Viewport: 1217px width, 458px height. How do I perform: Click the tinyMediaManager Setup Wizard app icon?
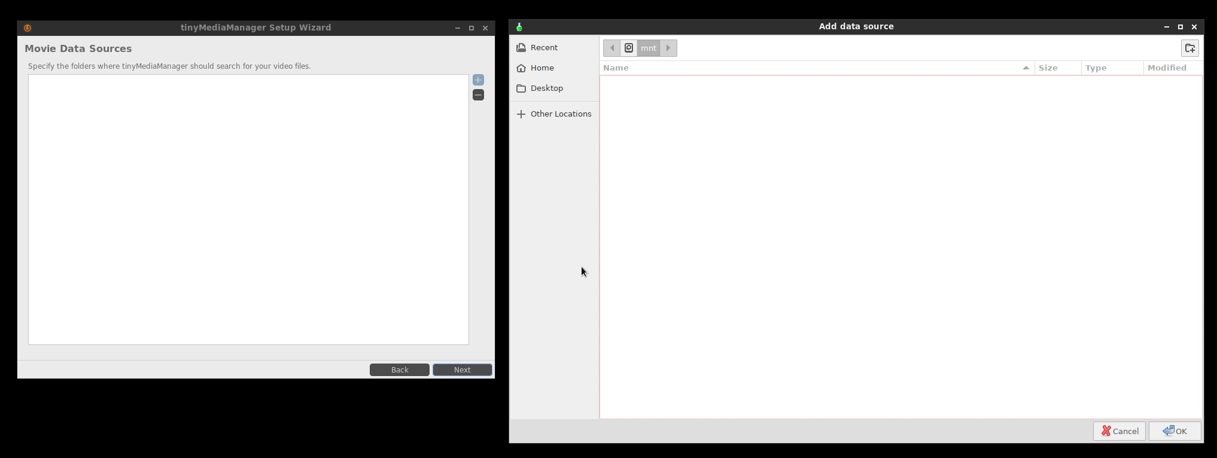(28, 28)
